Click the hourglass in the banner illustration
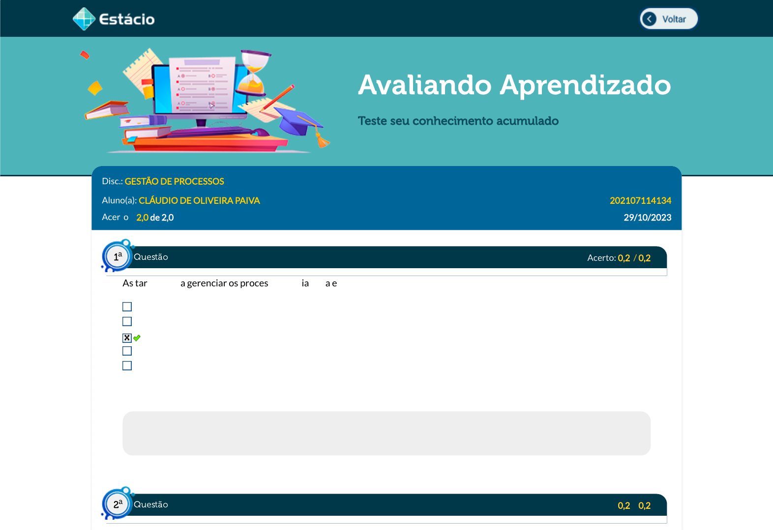This screenshot has height=530, width=773. point(253,73)
